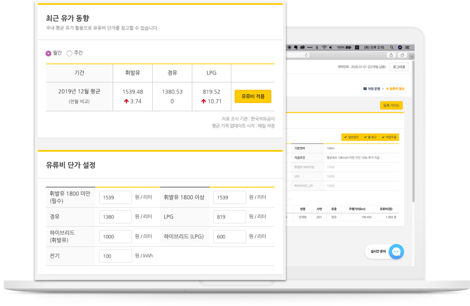Toggle the 비업무용 filter checkmark button
This screenshot has height=306, width=470.
tap(389, 137)
